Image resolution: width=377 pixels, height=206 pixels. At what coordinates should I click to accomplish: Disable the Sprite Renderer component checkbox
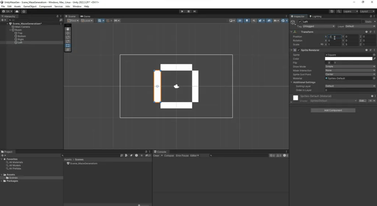click(x=299, y=50)
